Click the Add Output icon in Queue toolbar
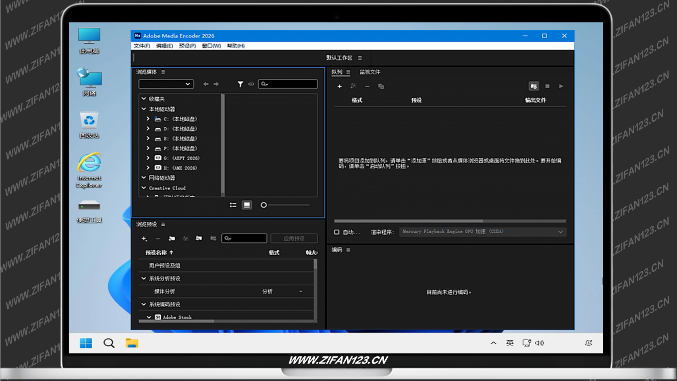This screenshot has width=677, height=381. point(353,86)
